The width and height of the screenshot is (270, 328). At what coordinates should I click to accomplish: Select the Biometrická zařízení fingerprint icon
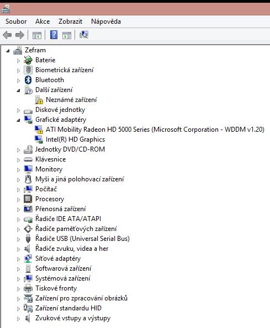coord(28,70)
